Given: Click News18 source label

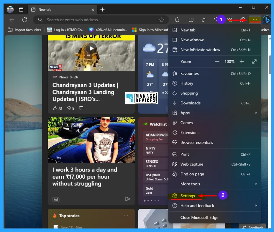Looking at the screenshot, I should pyautogui.click(x=65, y=77).
